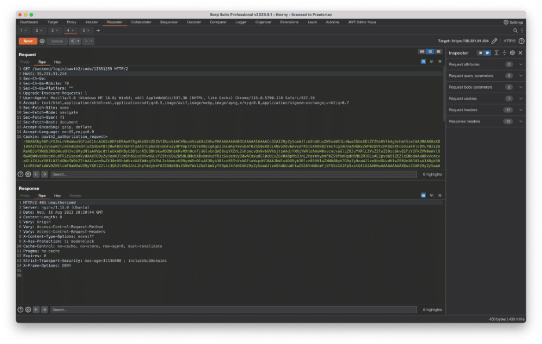Image resolution: width=542 pixels, height=344 pixels.
Task: Click the request editor vertical scrollbar
Action: click(444, 93)
